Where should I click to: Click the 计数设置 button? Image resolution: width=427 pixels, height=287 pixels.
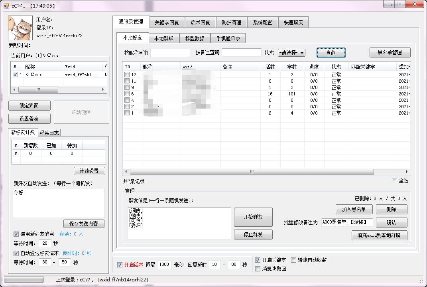[x=89, y=171]
